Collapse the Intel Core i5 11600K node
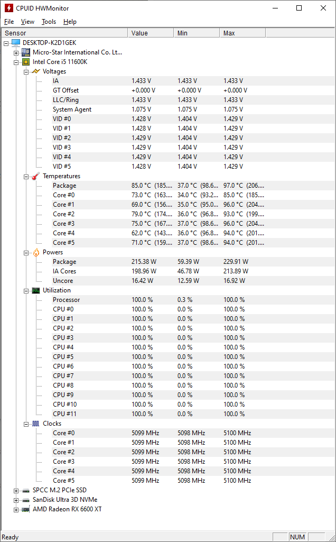 16,62
